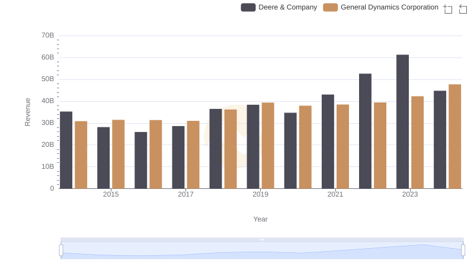Grab the left data zoom slider handle
Image resolution: width=474 pixels, height=273 pixels.
(61, 250)
